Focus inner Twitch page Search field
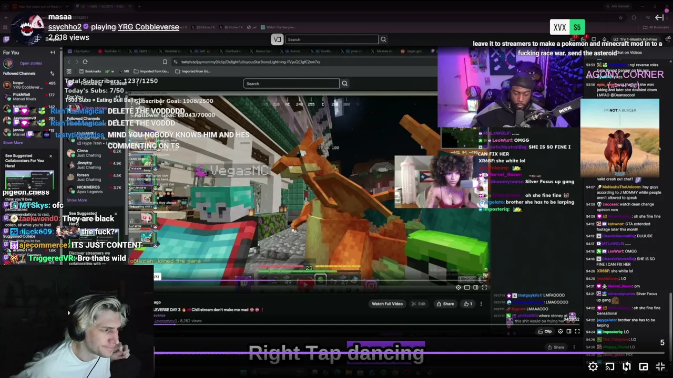The image size is (673, 378). pyautogui.click(x=292, y=83)
